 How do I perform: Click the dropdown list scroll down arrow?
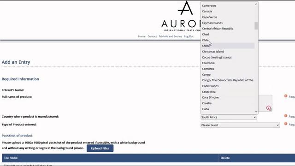(x=256, y=112)
